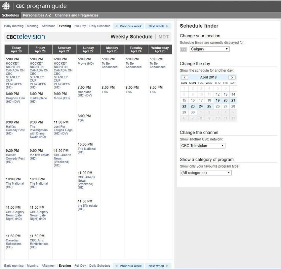The height and width of the screenshot is (269, 281).
Task: Click the Wednesday April 25 column header
Action: [x=160, y=49]
